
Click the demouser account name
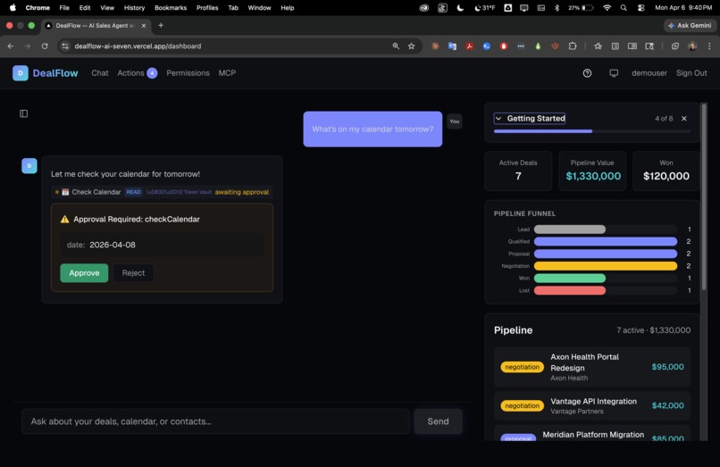pos(649,73)
